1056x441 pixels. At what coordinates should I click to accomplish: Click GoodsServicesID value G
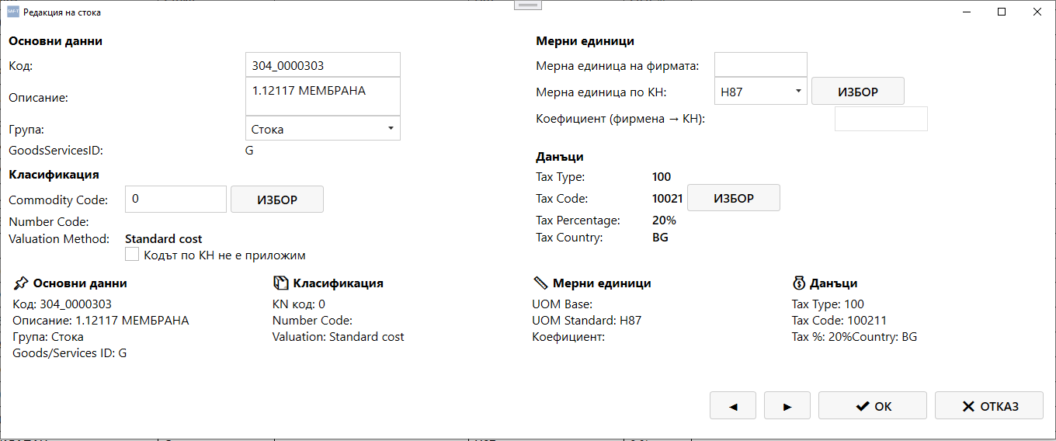(249, 151)
